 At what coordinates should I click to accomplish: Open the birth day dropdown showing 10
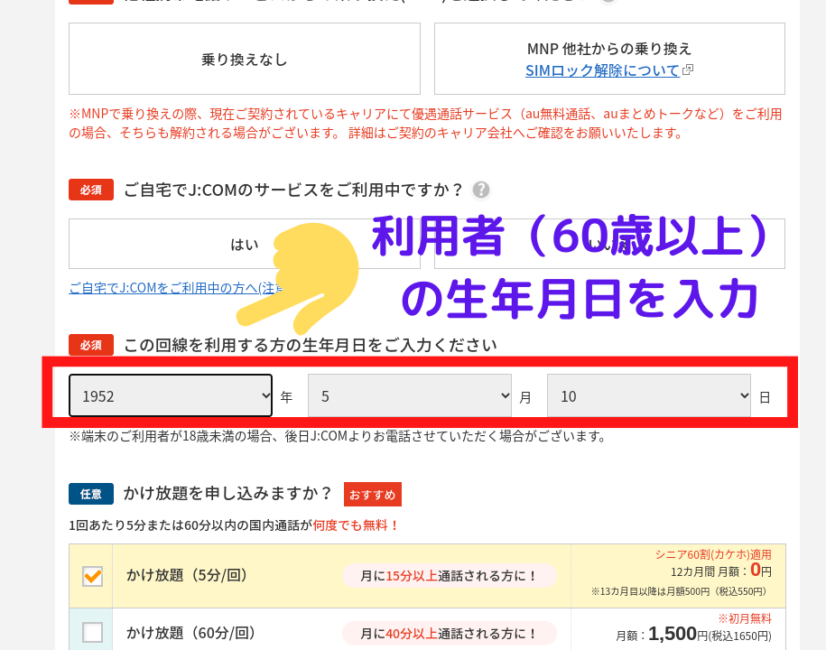[648, 396]
